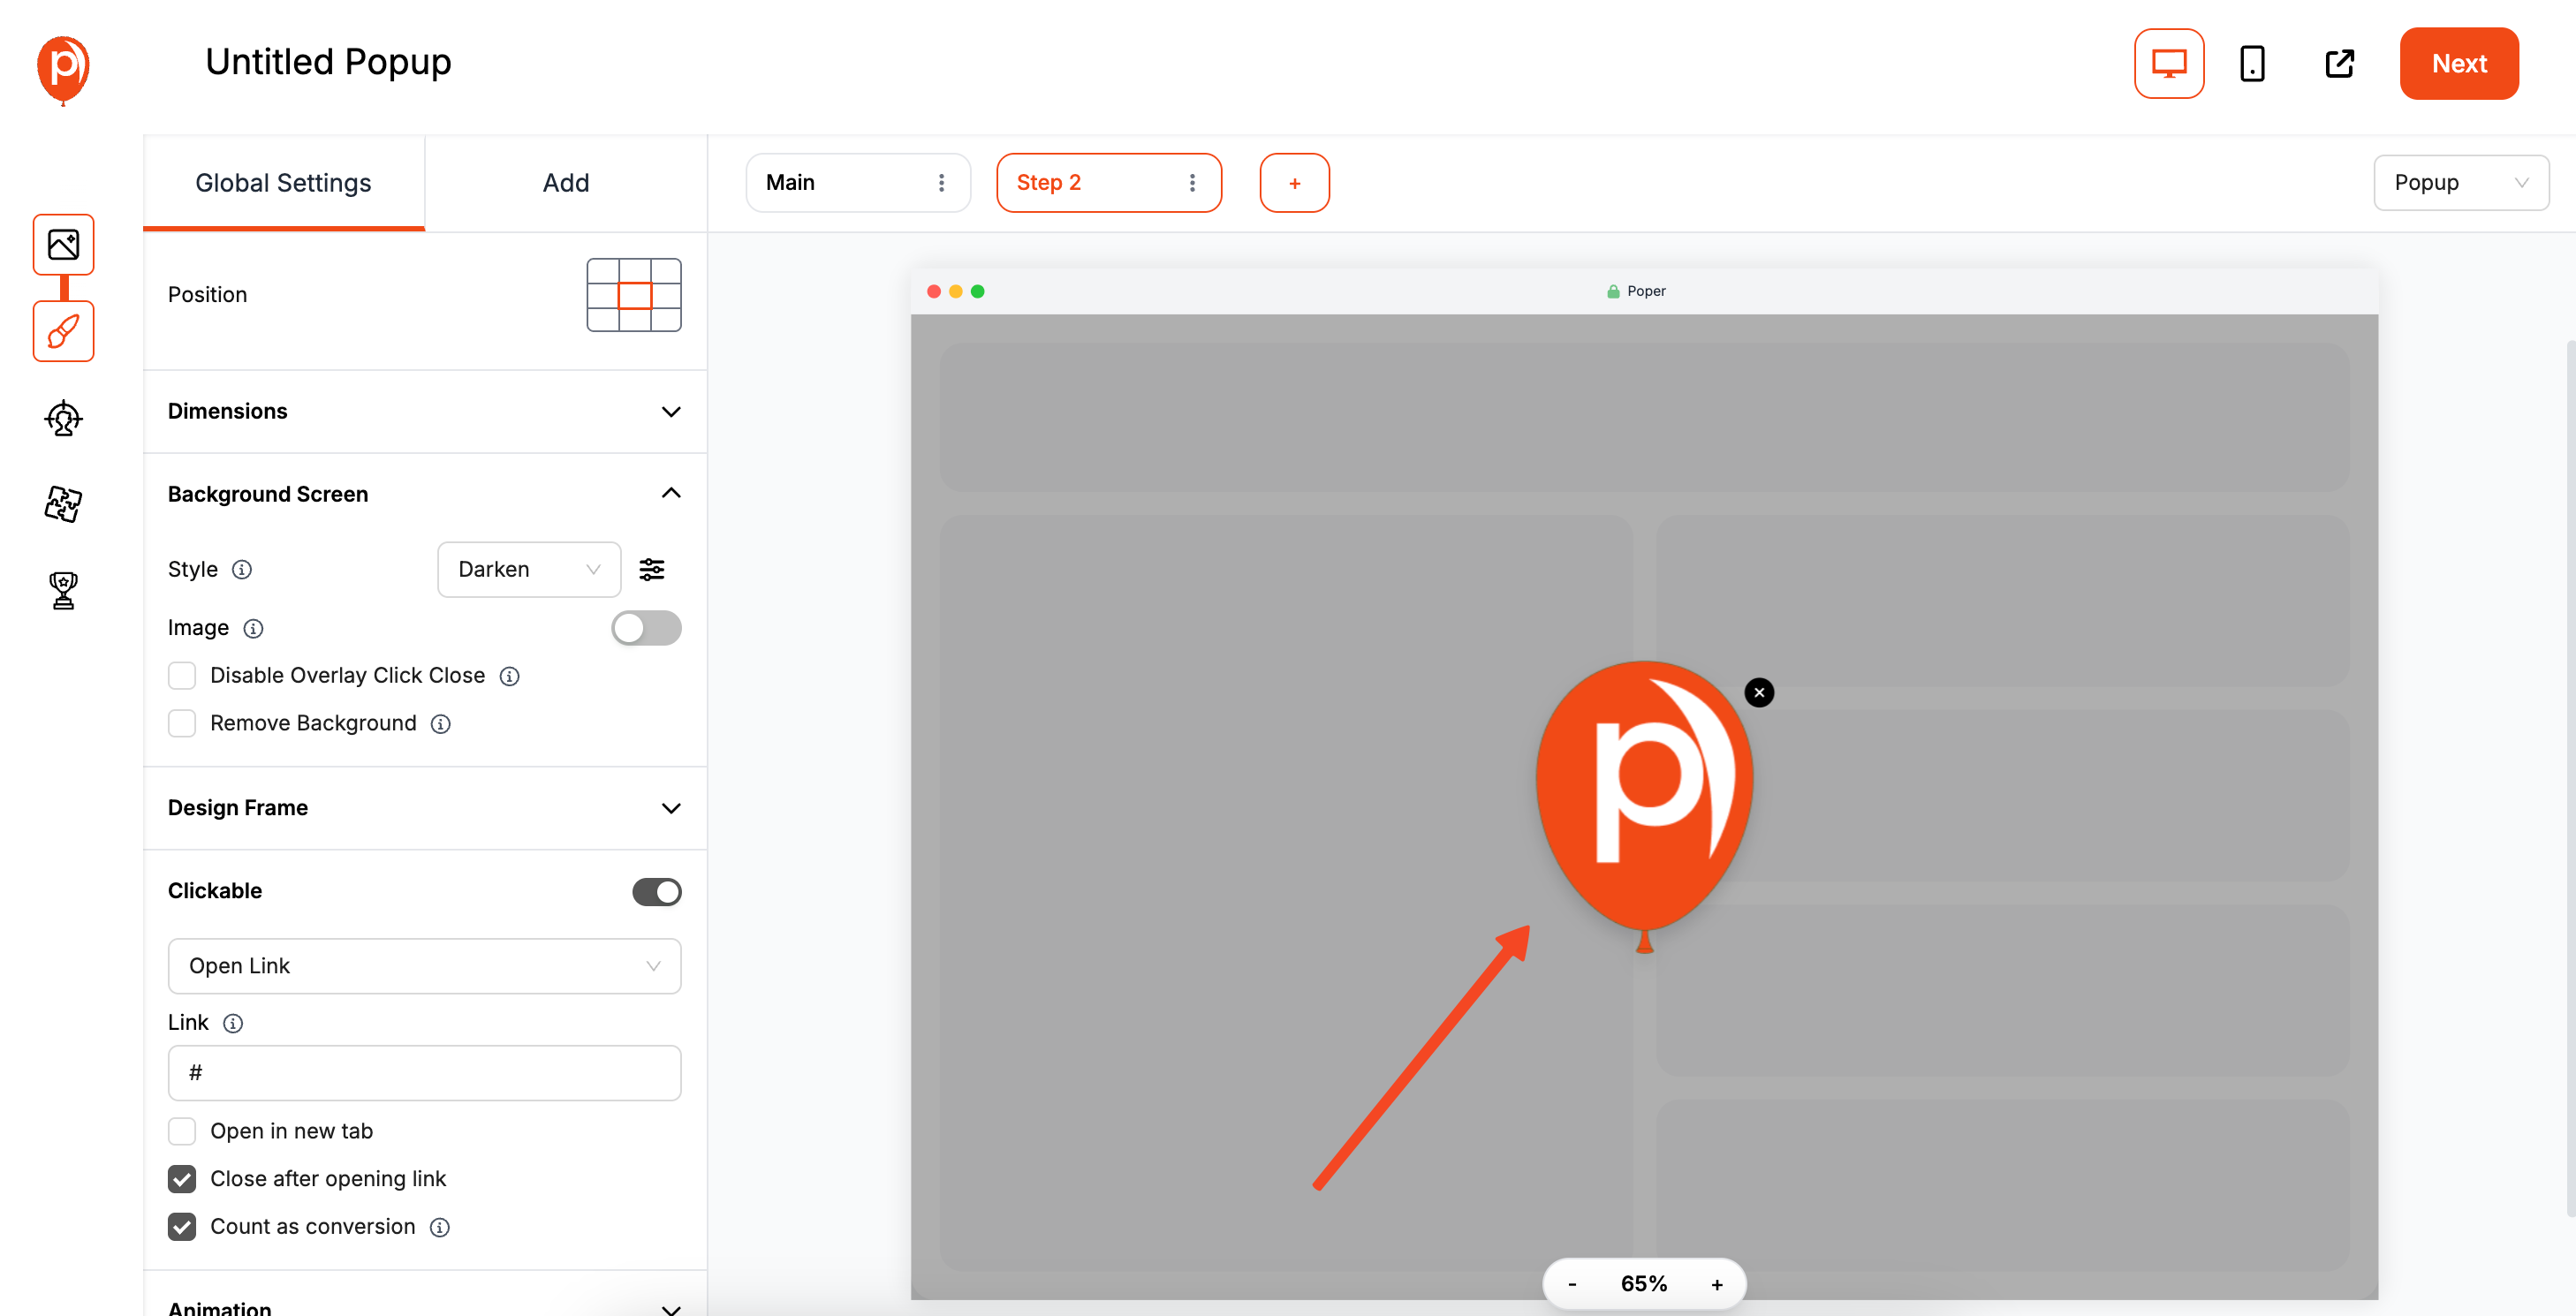Viewport: 2576px width, 1316px height.
Task: Add a new step with plus button
Action: tap(1294, 183)
